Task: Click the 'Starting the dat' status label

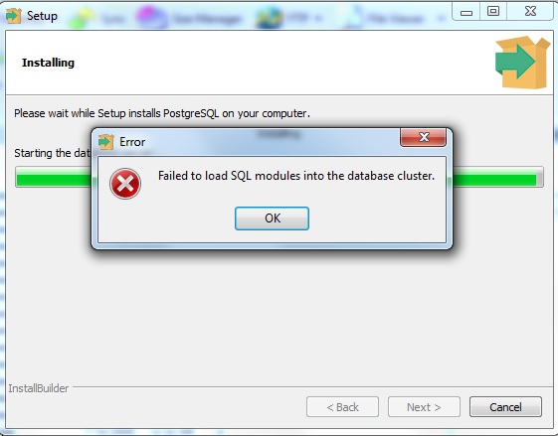Action: (x=52, y=153)
